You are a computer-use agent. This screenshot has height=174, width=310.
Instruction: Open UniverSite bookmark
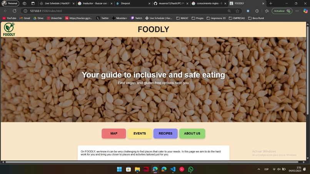pos(54,18)
